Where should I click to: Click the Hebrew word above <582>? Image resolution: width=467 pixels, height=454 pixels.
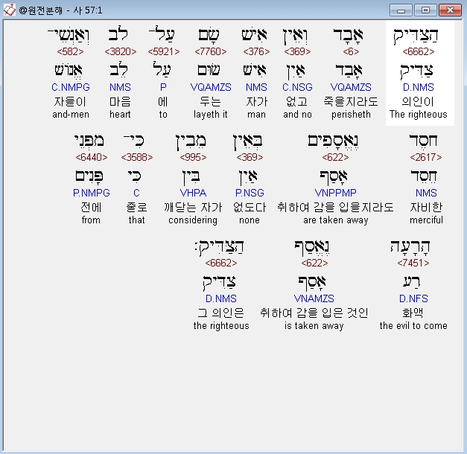69,35
